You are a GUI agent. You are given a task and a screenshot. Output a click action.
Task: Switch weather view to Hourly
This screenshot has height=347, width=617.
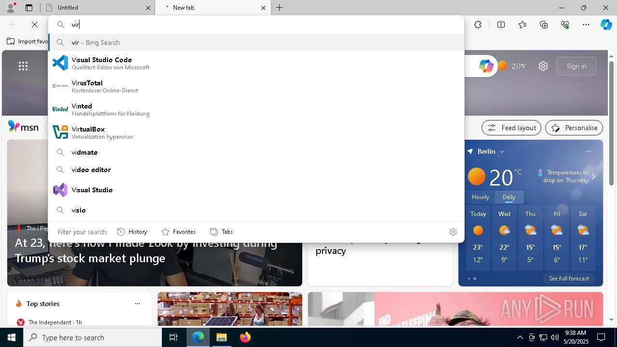coord(481,197)
